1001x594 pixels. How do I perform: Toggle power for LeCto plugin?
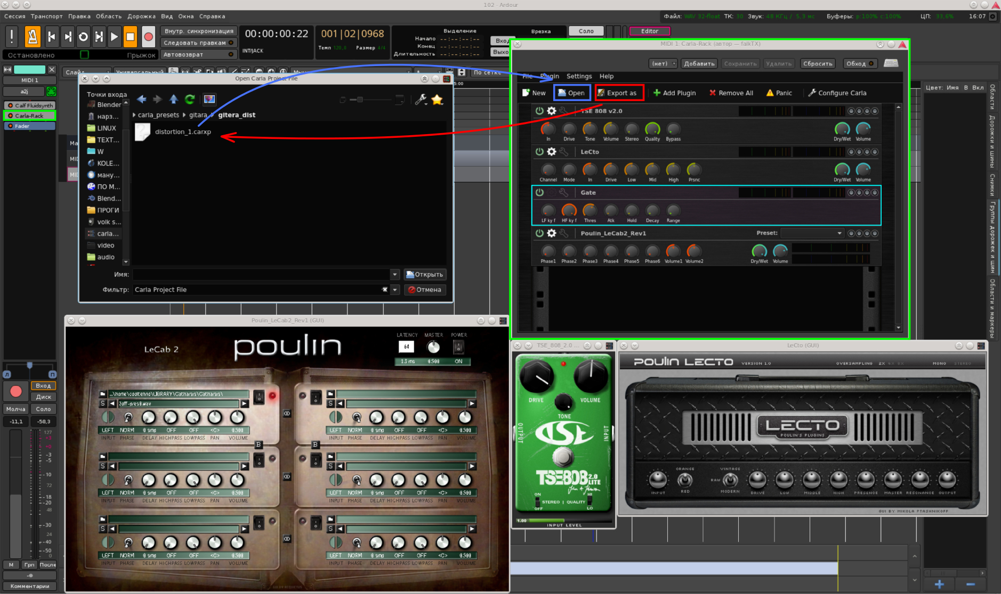539,152
